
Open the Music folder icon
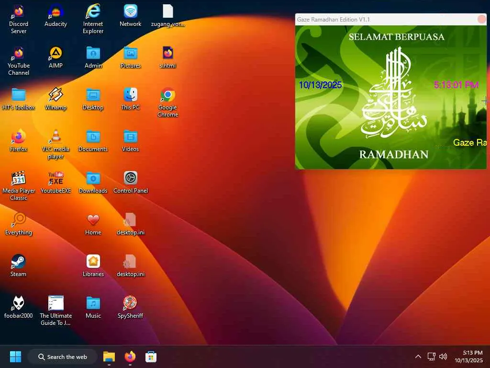(93, 307)
